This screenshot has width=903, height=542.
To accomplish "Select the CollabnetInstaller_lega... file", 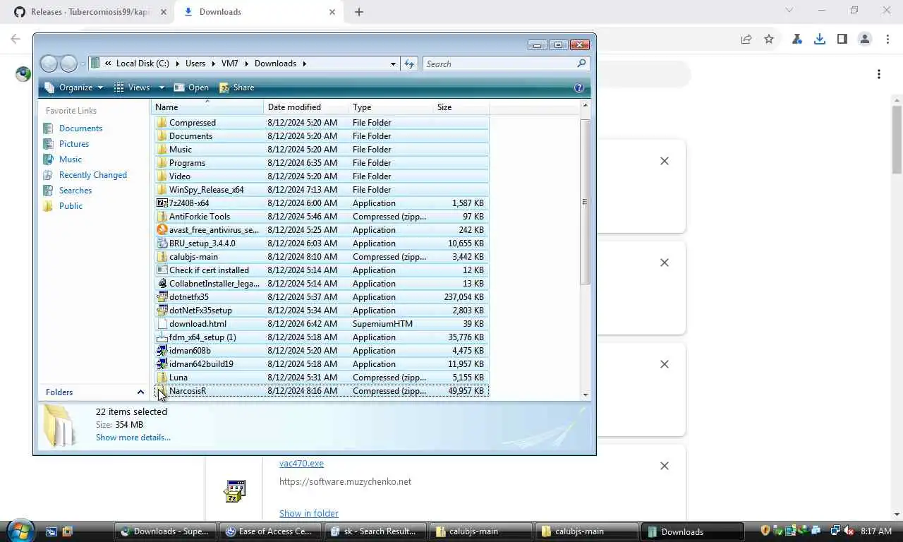I will point(321,284).
